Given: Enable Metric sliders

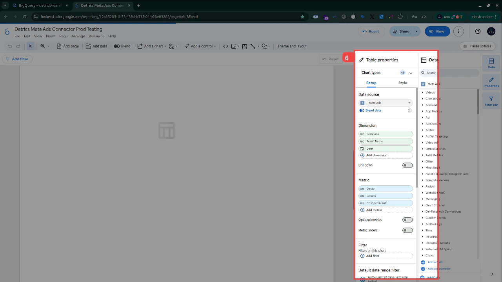Looking at the screenshot, I should pos(407,230).
